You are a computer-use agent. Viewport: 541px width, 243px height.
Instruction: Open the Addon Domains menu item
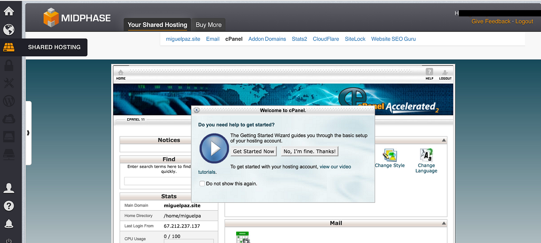pos(267,39)
